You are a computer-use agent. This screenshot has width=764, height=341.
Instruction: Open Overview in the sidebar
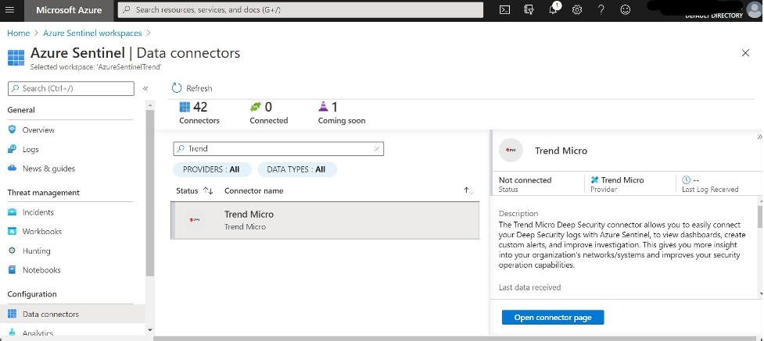(x=38, y=130)
